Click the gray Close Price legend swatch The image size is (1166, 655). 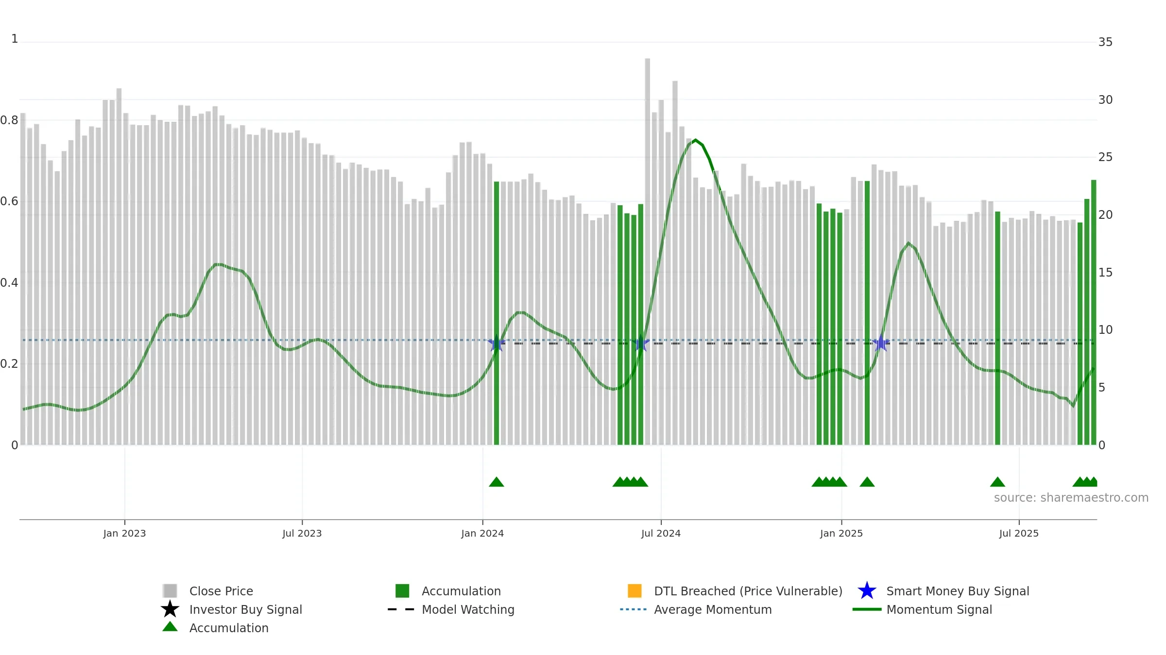click(170, 590)
